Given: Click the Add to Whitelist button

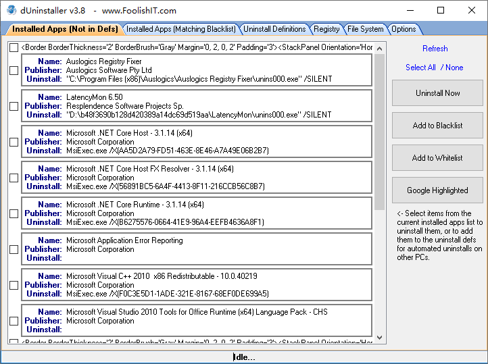Looking at the screenshot, I should [437, 157].
